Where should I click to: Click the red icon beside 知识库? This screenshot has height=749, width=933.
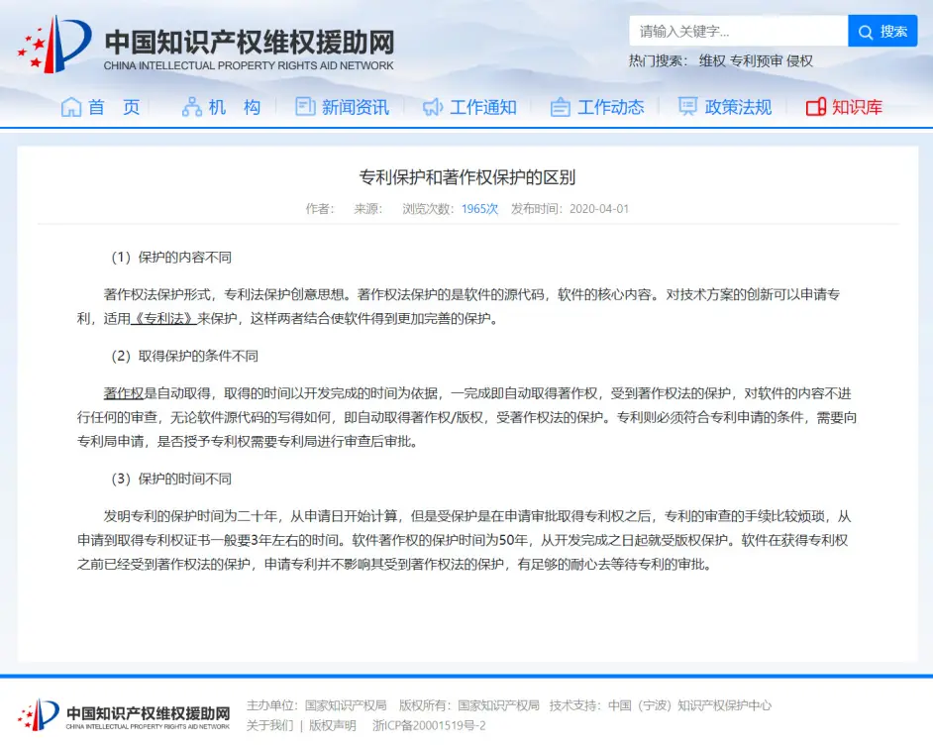pos(815,107)
